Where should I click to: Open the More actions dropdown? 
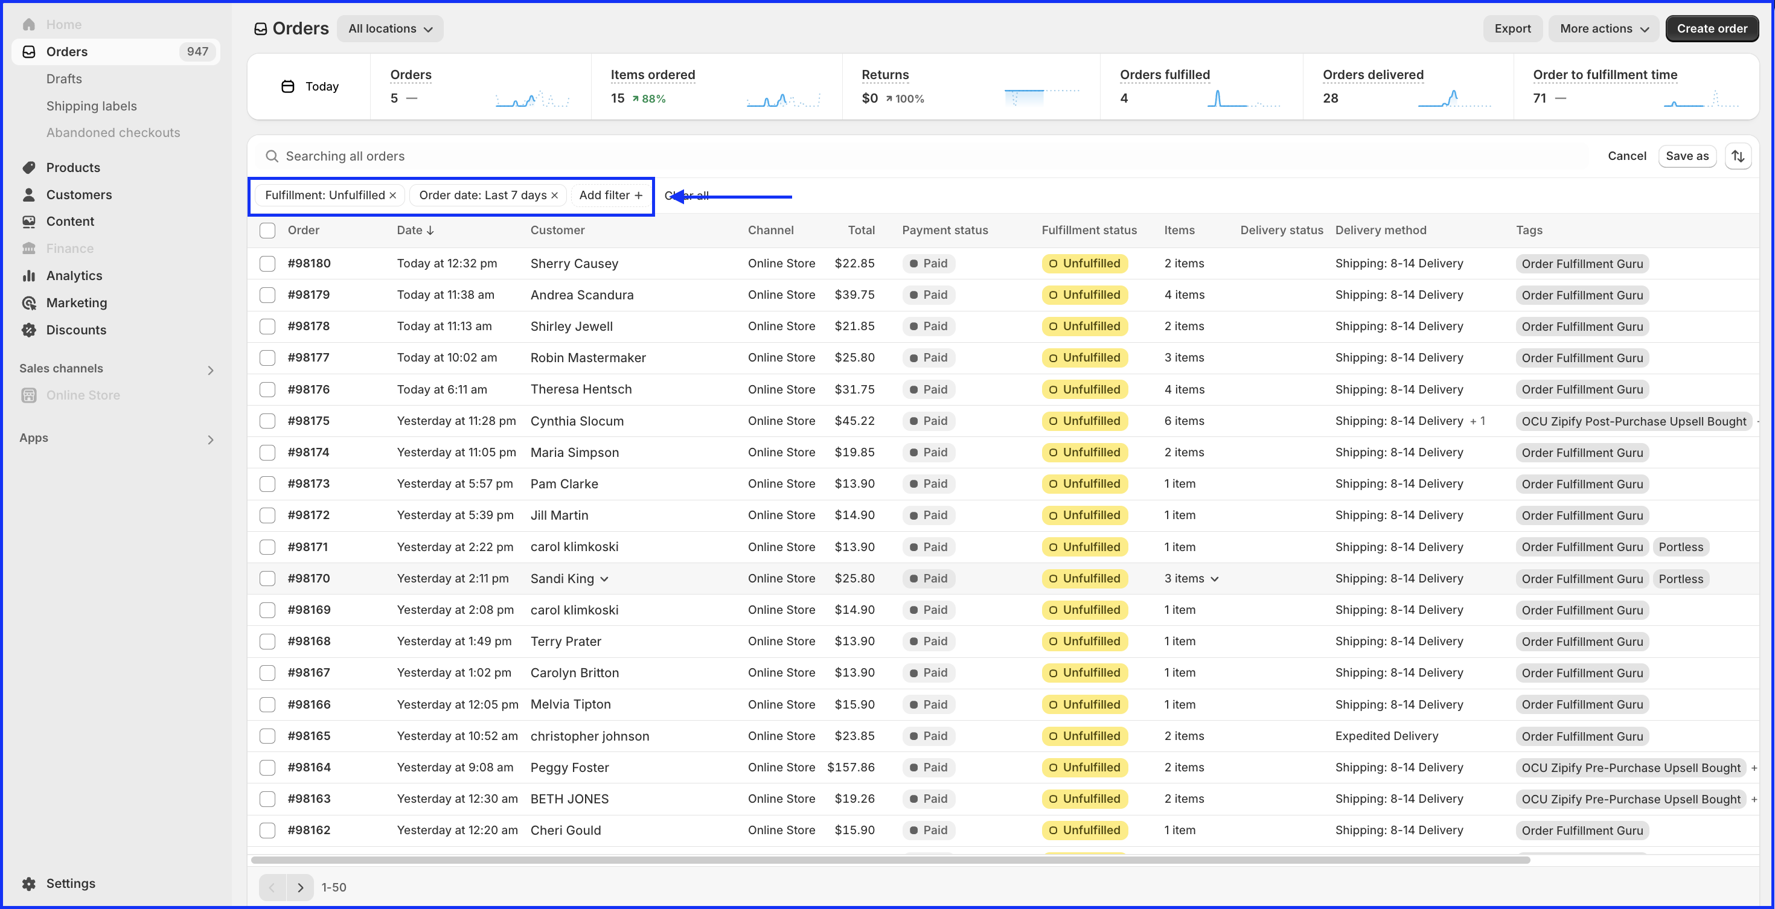1604,29
